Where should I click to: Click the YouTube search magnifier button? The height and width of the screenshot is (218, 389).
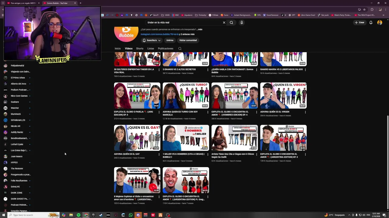pyautogui.click(x=231, y=22)
